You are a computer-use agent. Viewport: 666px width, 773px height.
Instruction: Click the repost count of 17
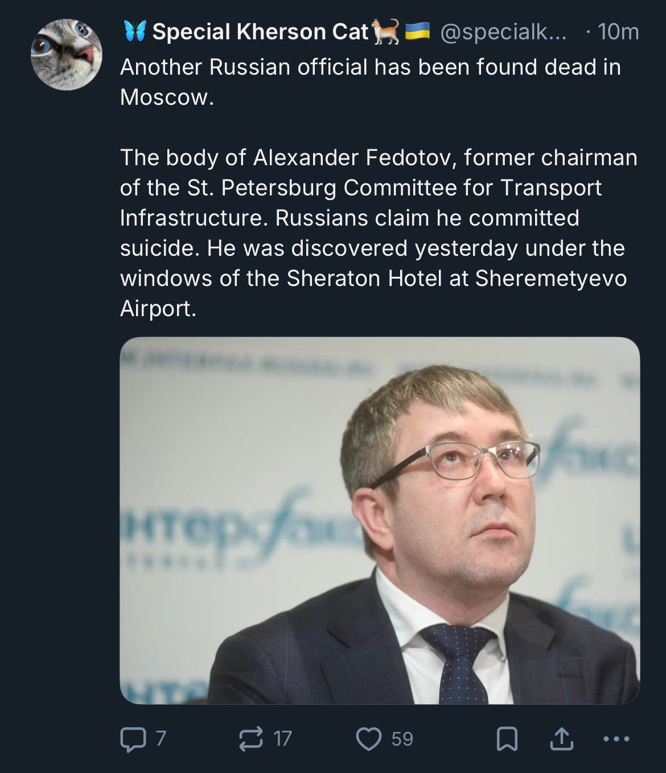pos(282,739)
